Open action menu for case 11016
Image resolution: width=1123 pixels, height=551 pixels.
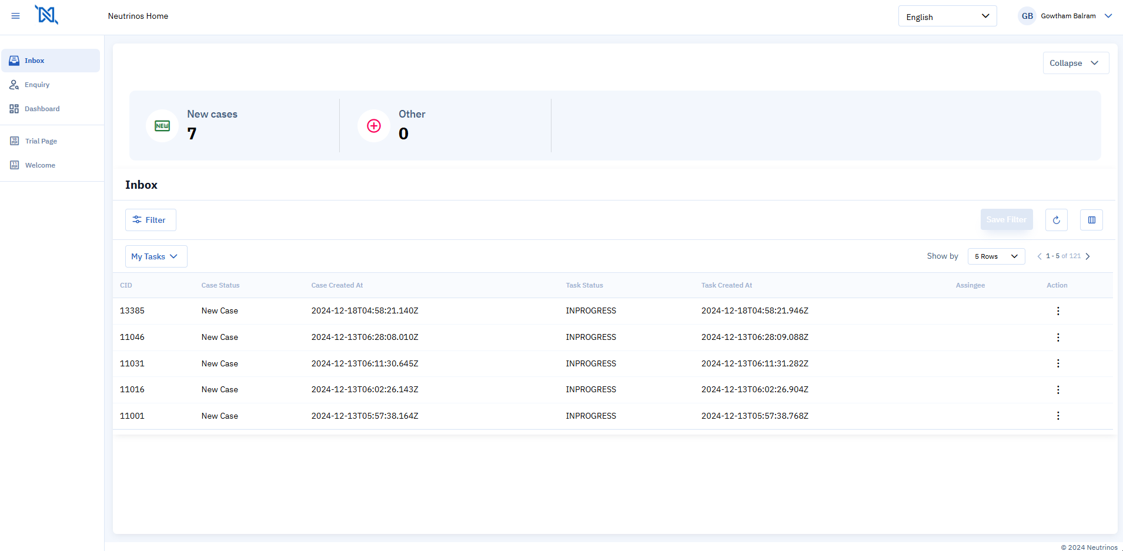pyautogui.click(x=1058, y=390)
